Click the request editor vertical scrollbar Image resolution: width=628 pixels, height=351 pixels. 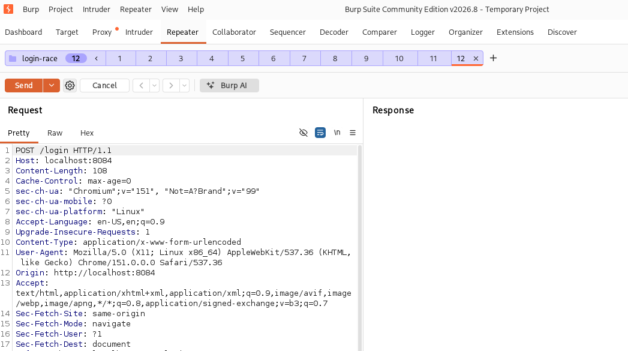(x=360, y=248)
